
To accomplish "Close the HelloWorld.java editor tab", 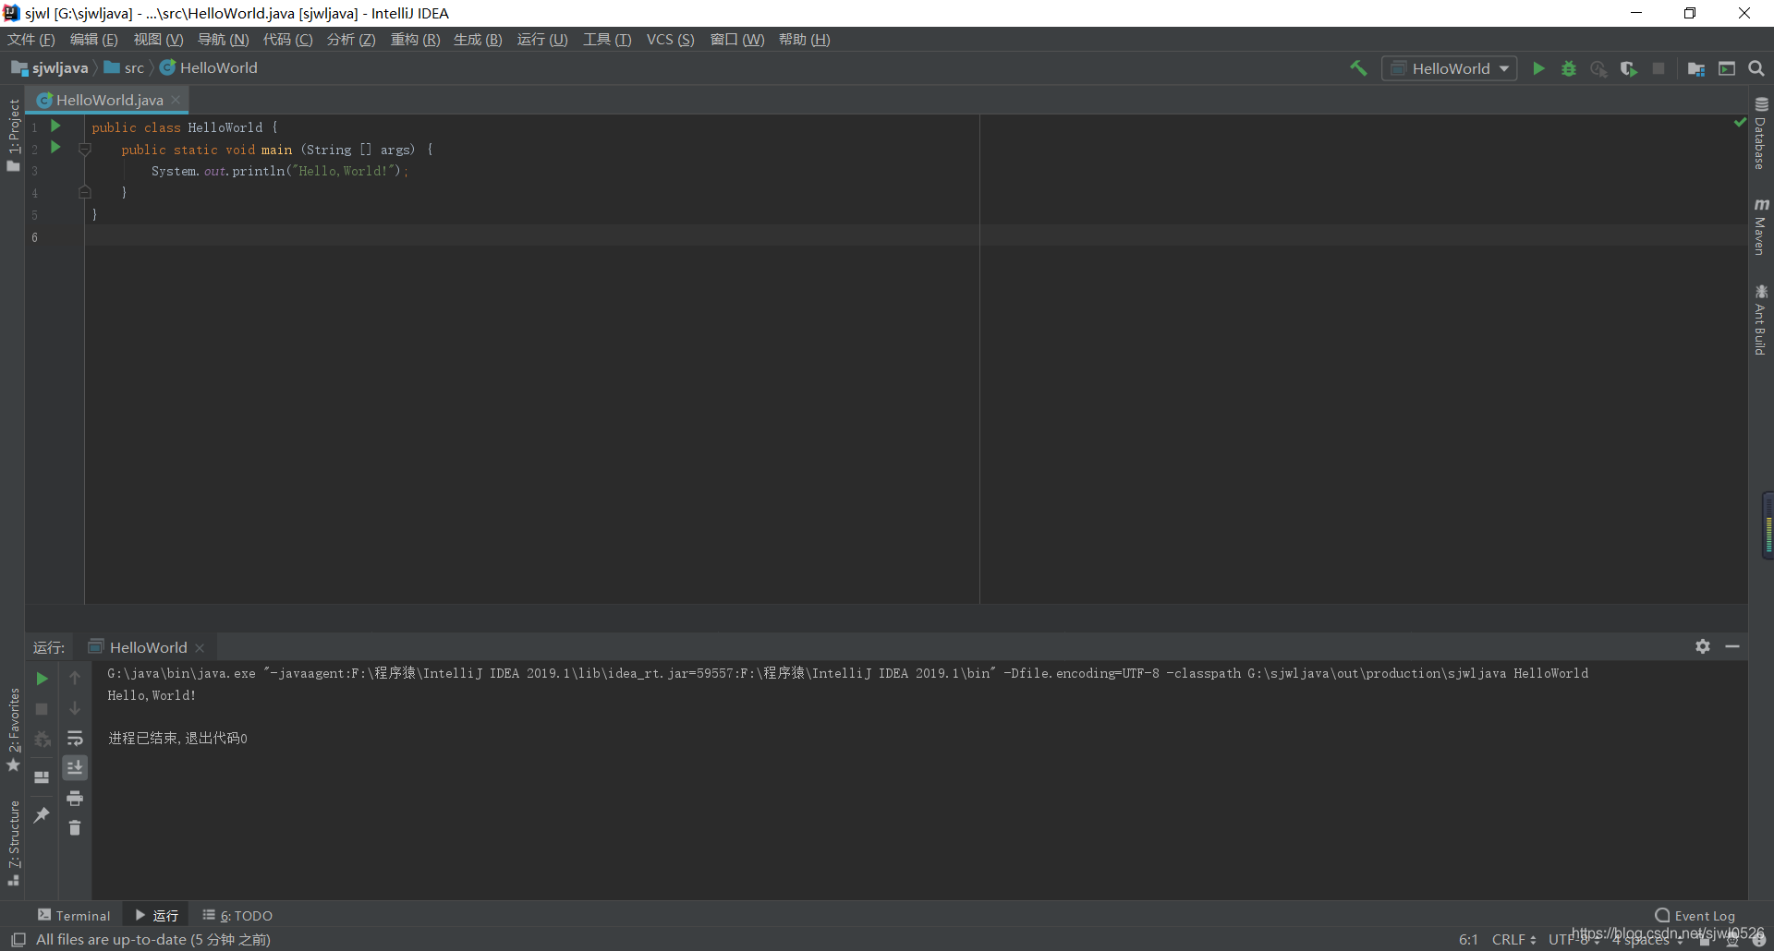I will [176, 100].
